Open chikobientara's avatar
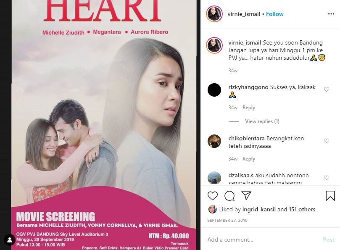340x250 pixels. [214, 141]
